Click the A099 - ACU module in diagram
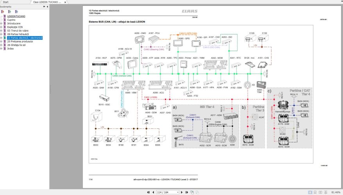 161,85
